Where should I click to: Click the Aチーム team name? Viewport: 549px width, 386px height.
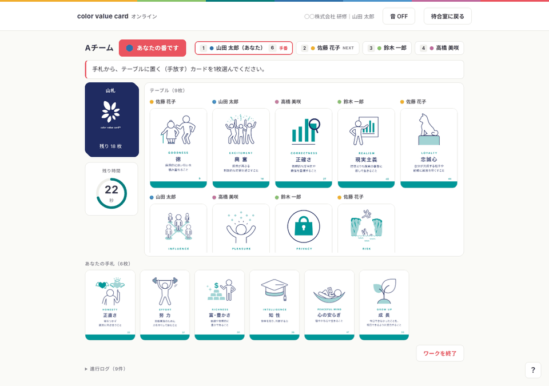click(99, 48)
